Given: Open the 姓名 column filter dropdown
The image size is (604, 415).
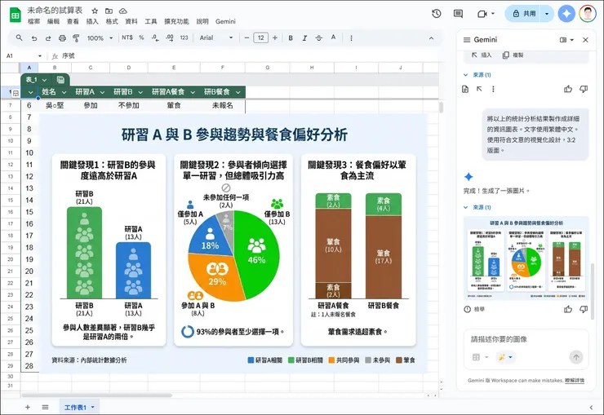Looking at the screenshot, I should click(64, 92).
